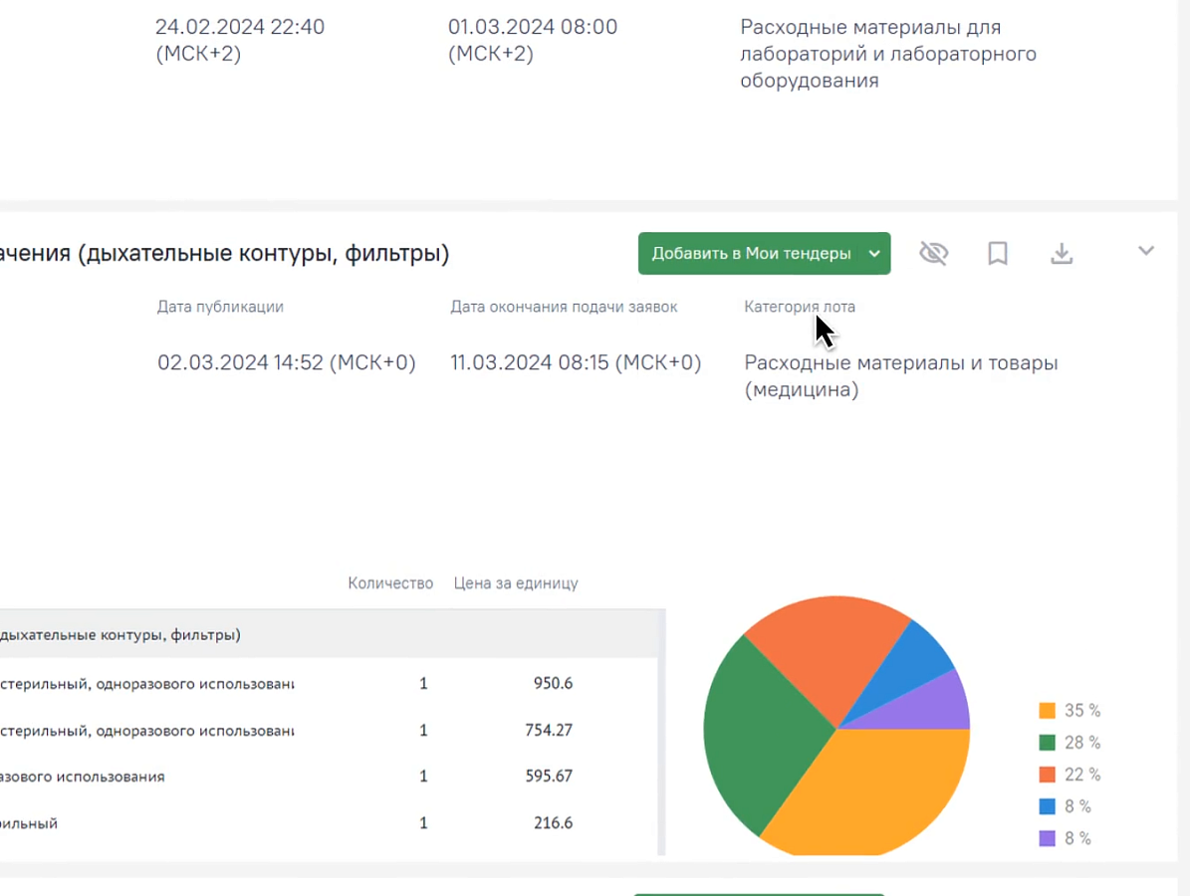Click the green 28 % legend swatch
The height and width of the screenshot is (896, 1190).
[x=1048, y=743]
